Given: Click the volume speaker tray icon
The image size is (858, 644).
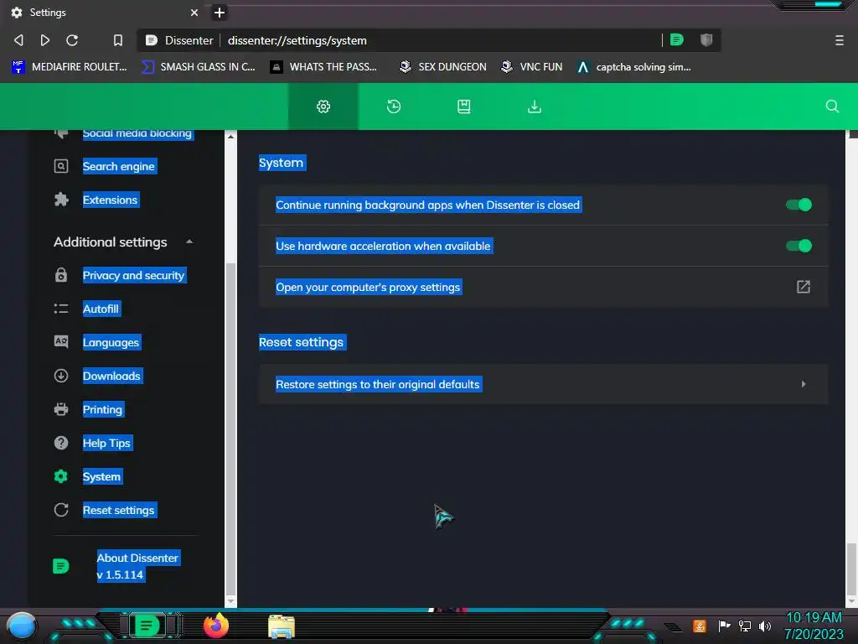Looking at the screenshot, I should (764, 626).
